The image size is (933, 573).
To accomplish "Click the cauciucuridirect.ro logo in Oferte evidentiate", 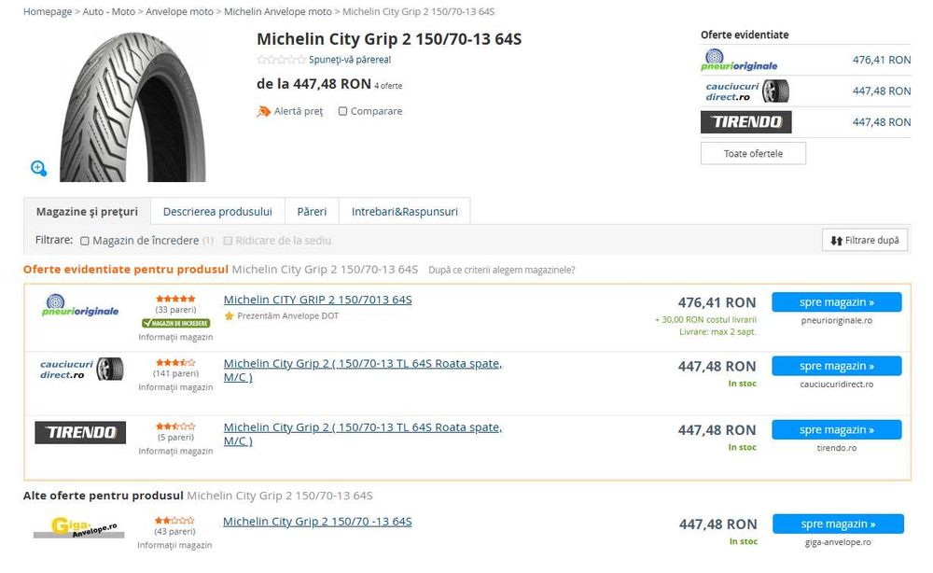I will (x=747, y=91).
